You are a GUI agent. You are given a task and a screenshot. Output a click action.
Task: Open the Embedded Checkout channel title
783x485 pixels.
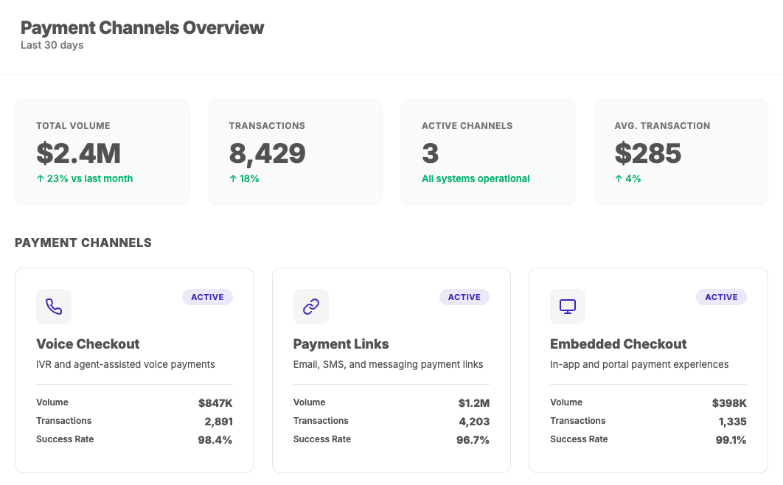pos(618,344)
